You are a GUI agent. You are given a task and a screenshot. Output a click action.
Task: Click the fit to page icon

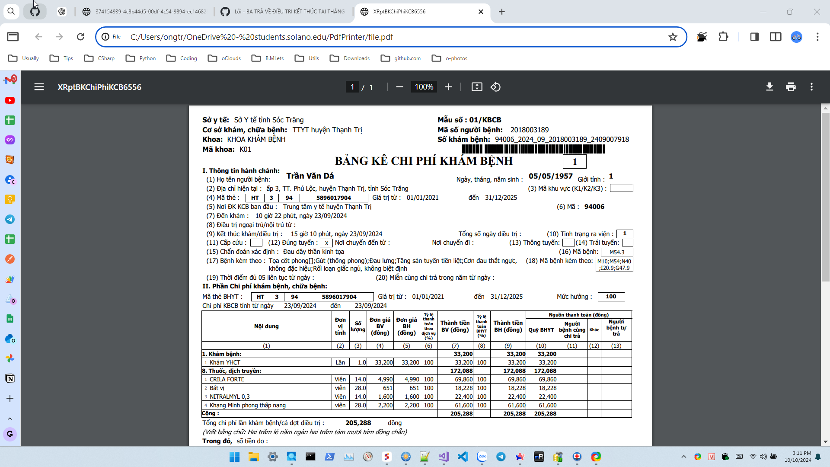[x=477, y=87]
